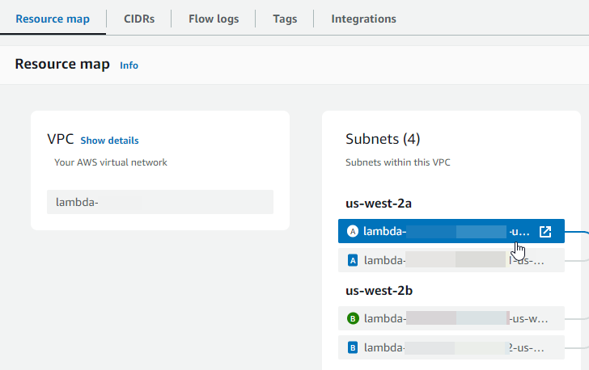Select the Integrations tab
This screenshot has width=589, height=370.
[x=363, y=19]
